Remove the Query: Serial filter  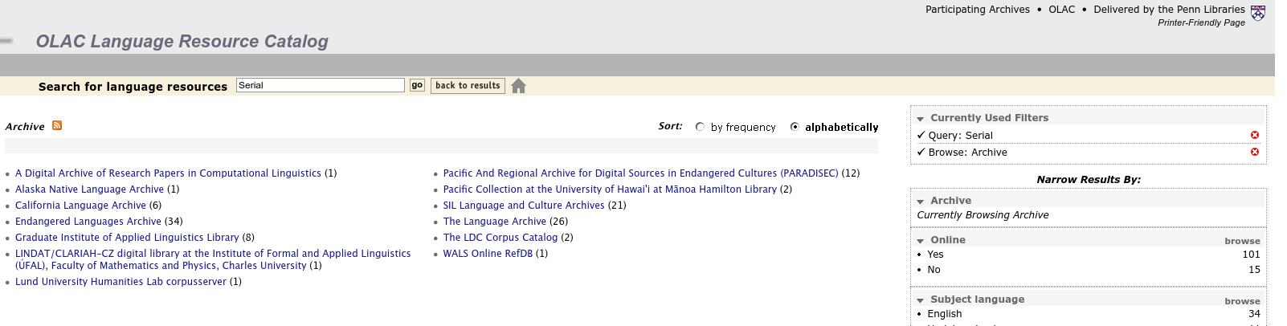pyautogui.click(x=1255, y=135)
